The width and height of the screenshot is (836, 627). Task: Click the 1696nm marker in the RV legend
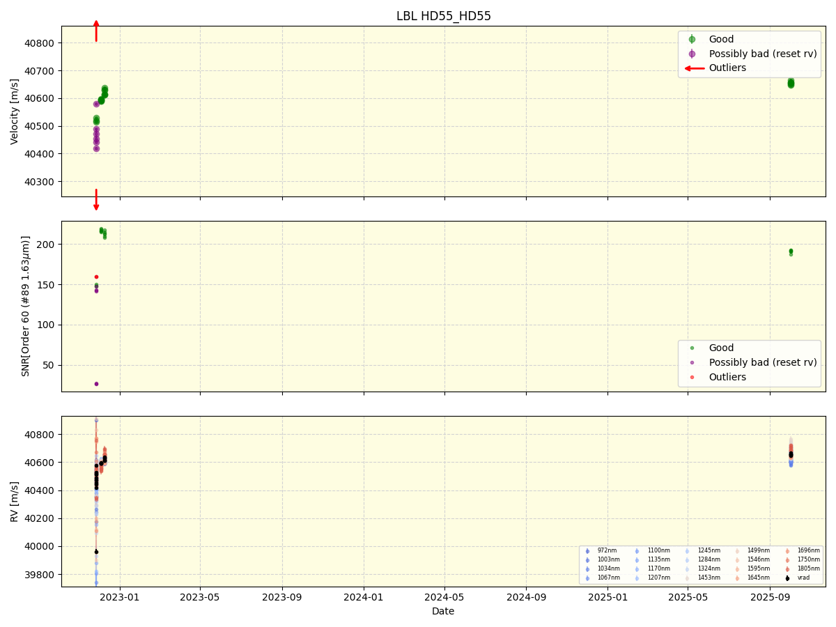(787, 551)
